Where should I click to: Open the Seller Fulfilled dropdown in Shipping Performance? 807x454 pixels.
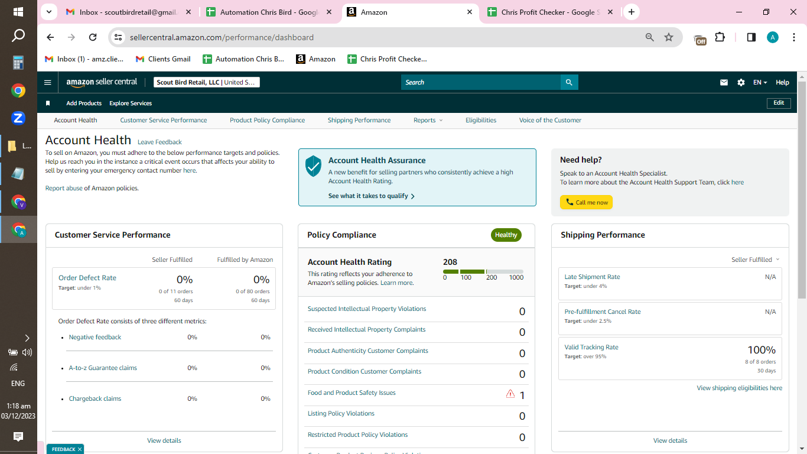click(x=756, y=260)
